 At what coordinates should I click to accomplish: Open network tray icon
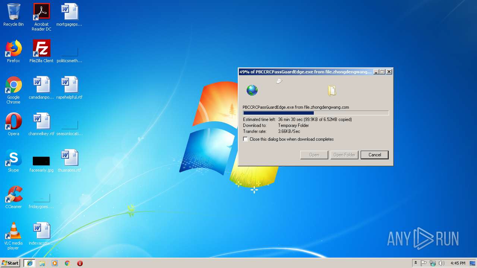[x=433, y=263]
